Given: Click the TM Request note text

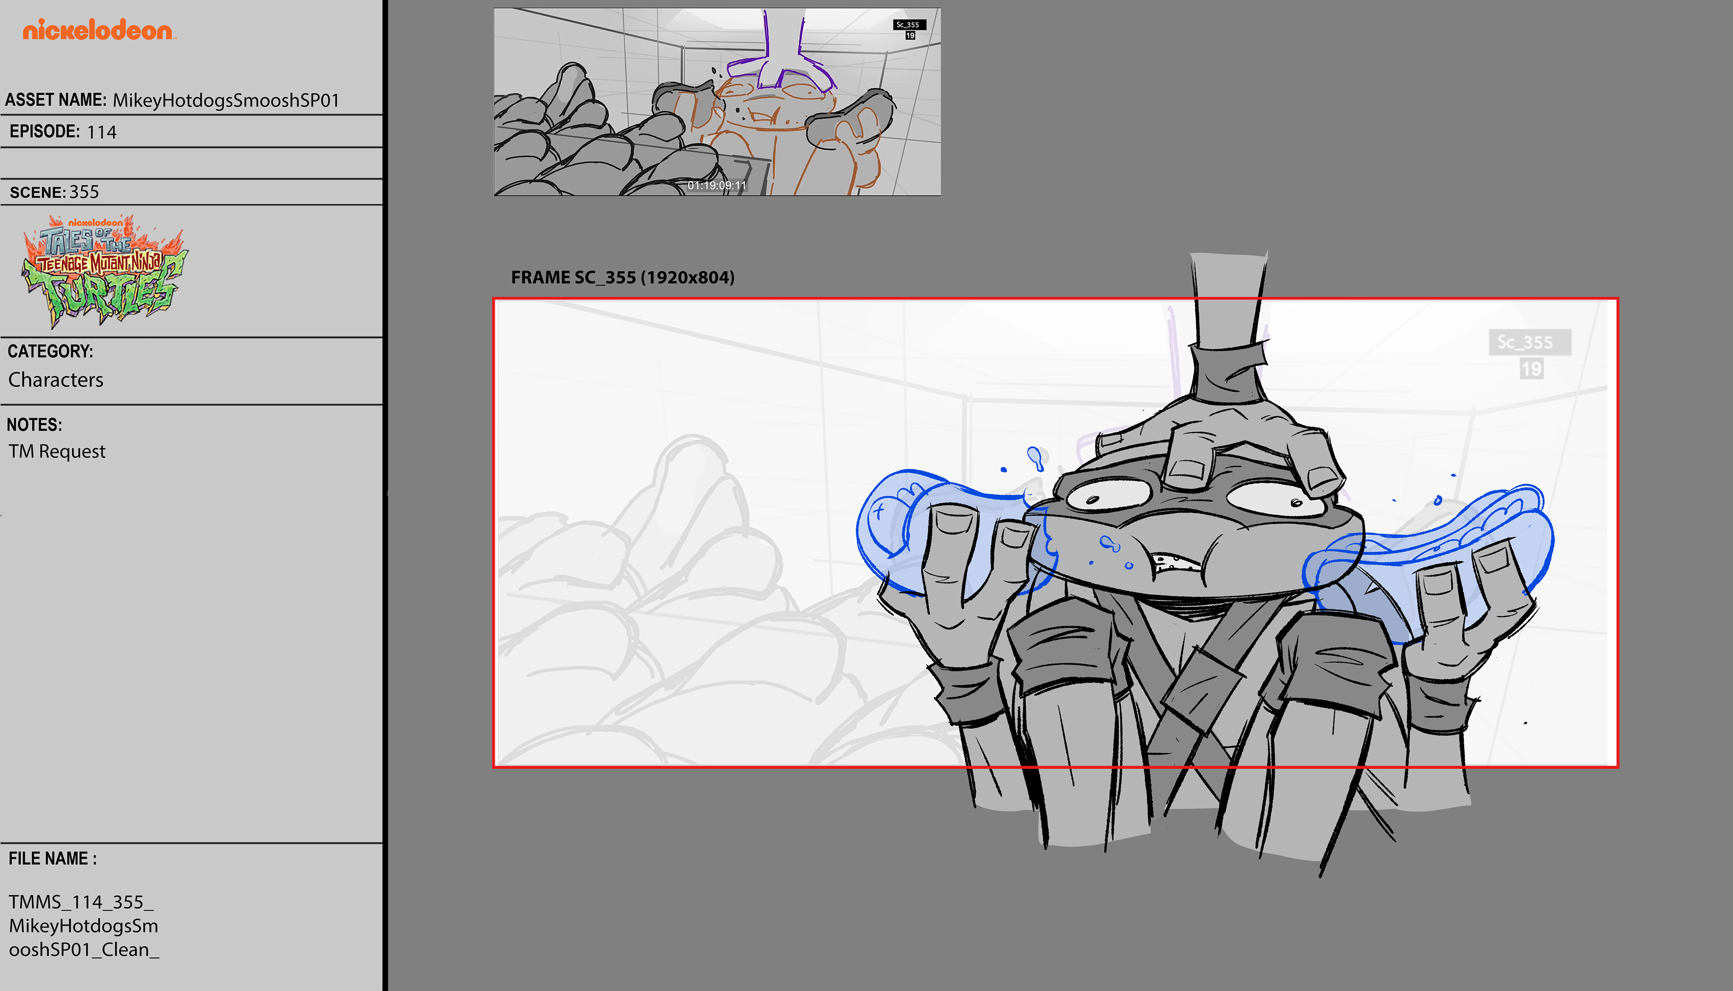Looking at the screenshot, I should (57, 451).
